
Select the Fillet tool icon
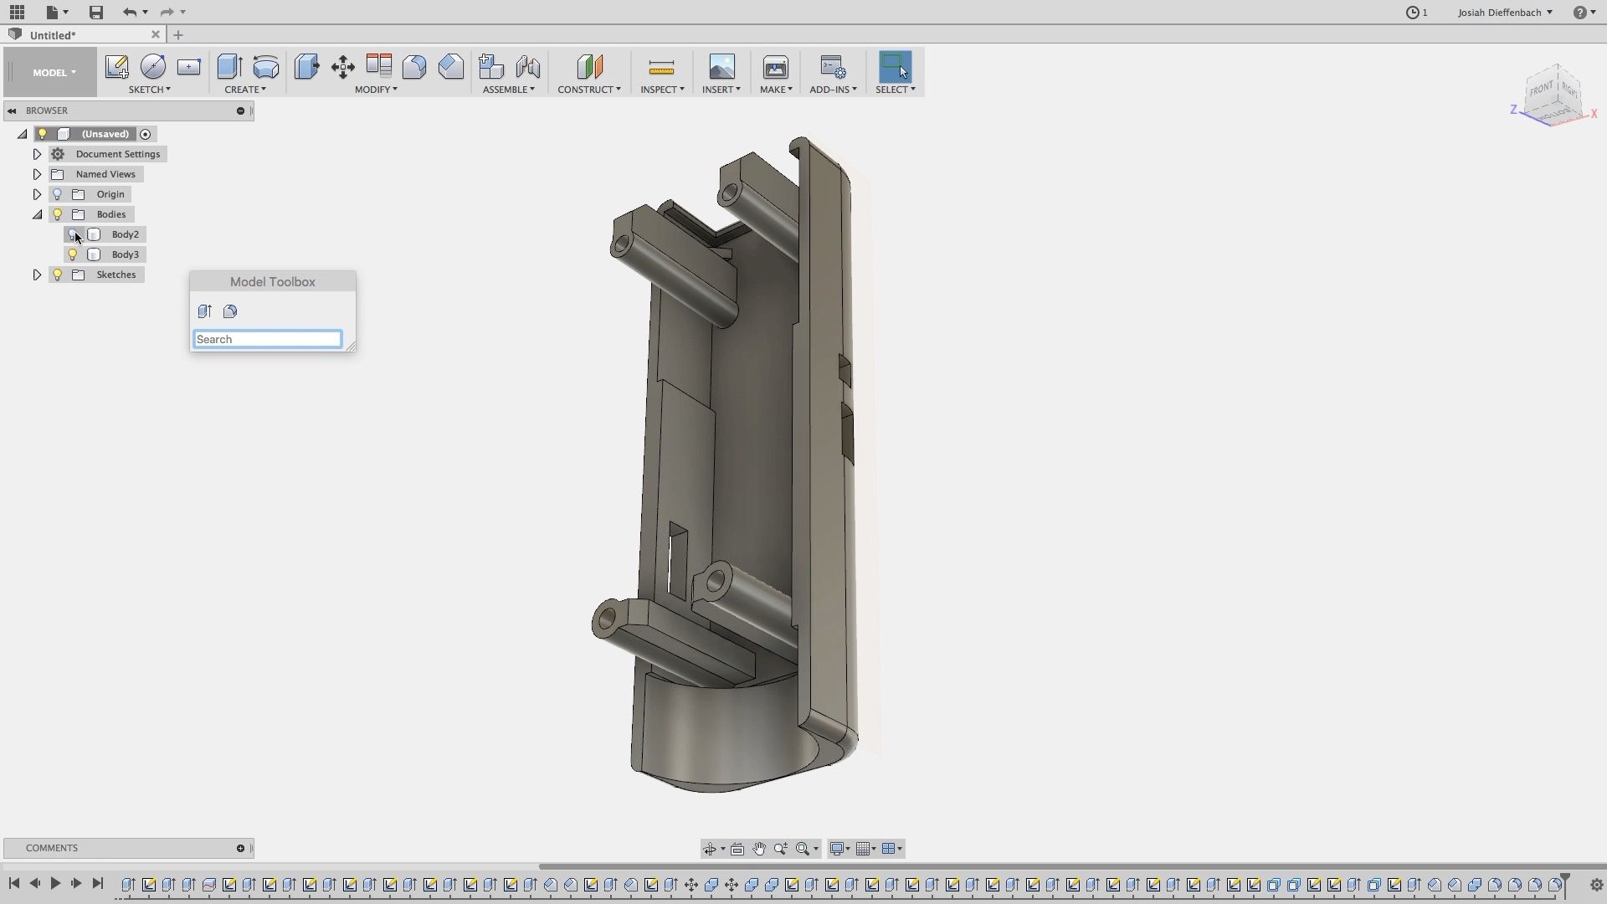[x=414, y=67]
